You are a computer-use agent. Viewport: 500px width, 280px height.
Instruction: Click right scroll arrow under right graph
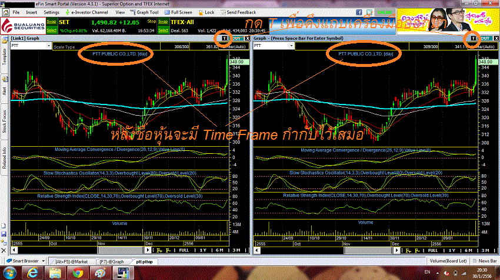(396, 251)
